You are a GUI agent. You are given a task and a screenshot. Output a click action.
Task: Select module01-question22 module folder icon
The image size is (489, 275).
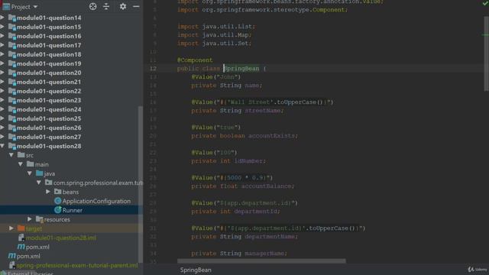(12, 91)
